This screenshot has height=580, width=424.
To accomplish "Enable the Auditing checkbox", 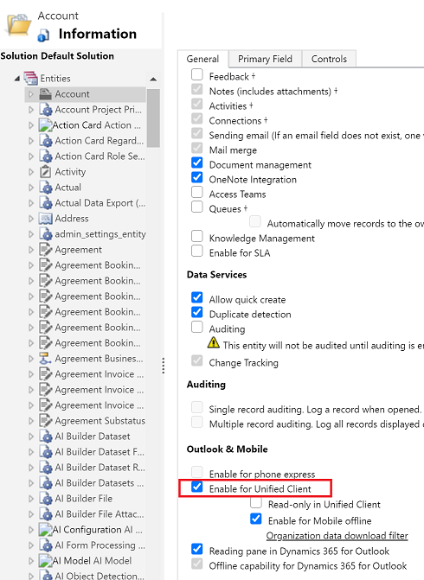I will click(197, 327).
